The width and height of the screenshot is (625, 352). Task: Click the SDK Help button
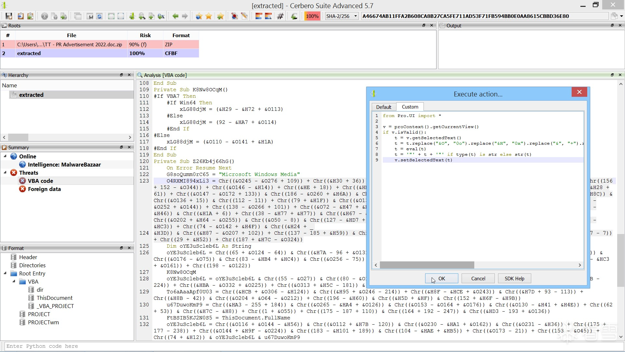click(514, 278)
